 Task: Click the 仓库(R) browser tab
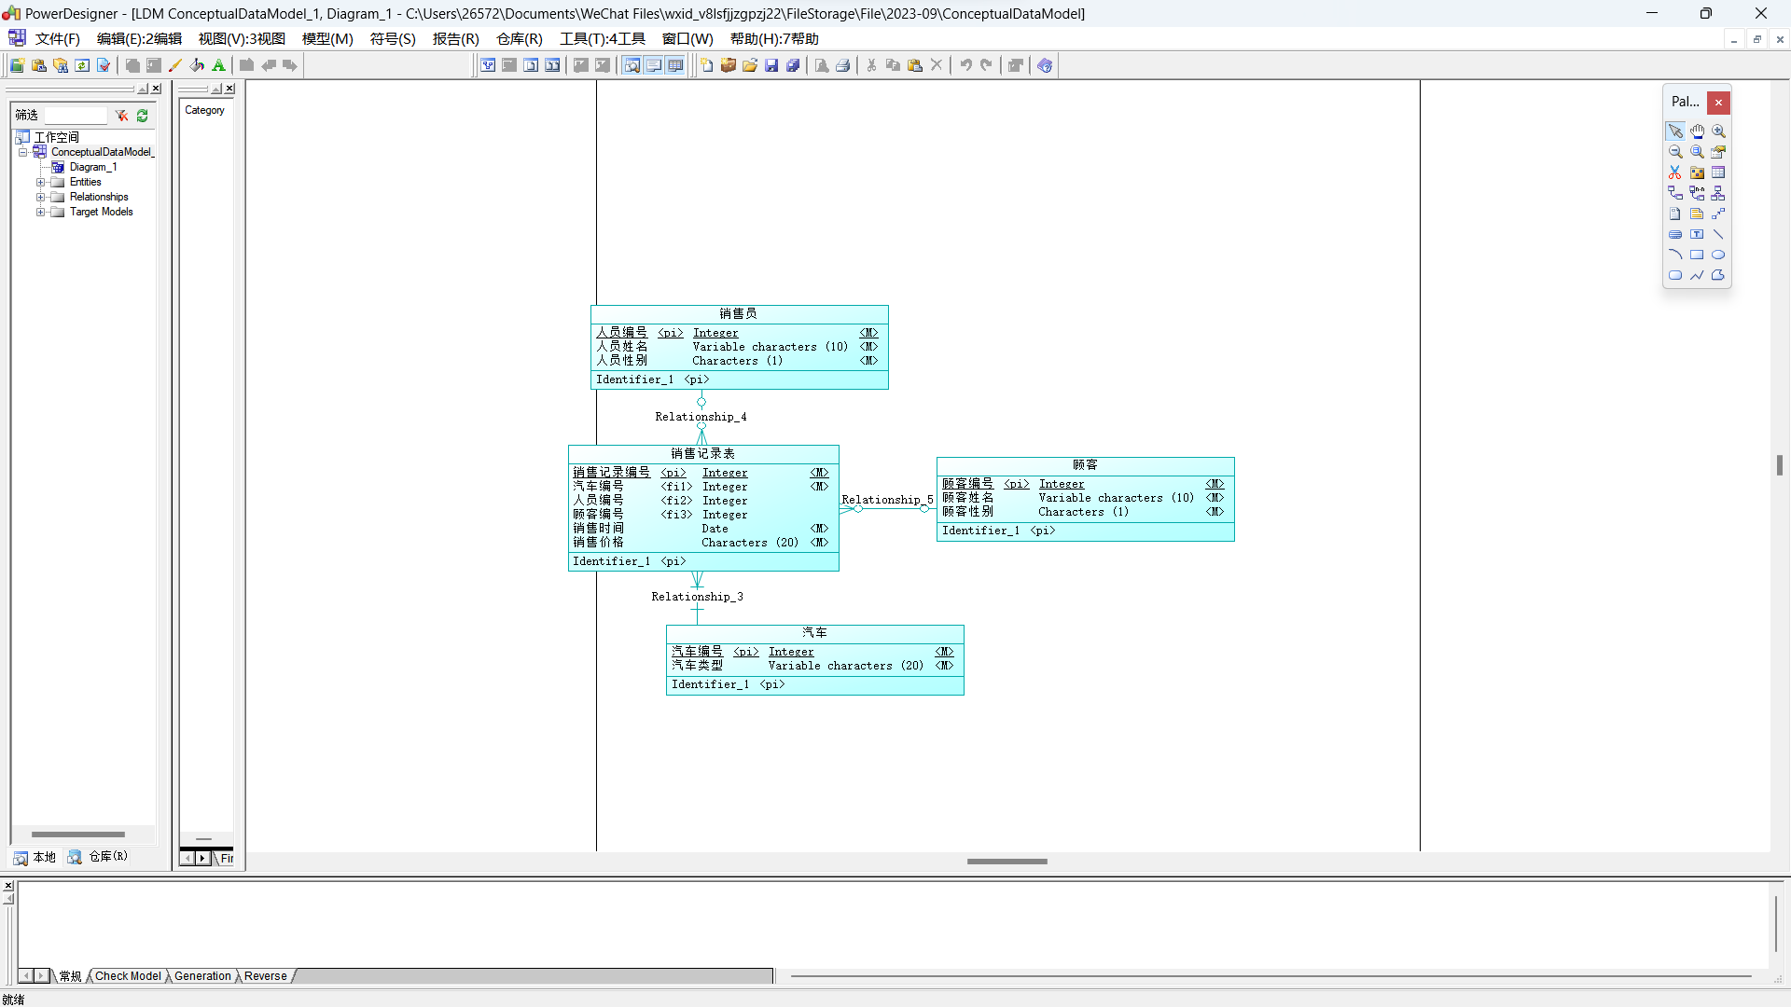[98, 857]
